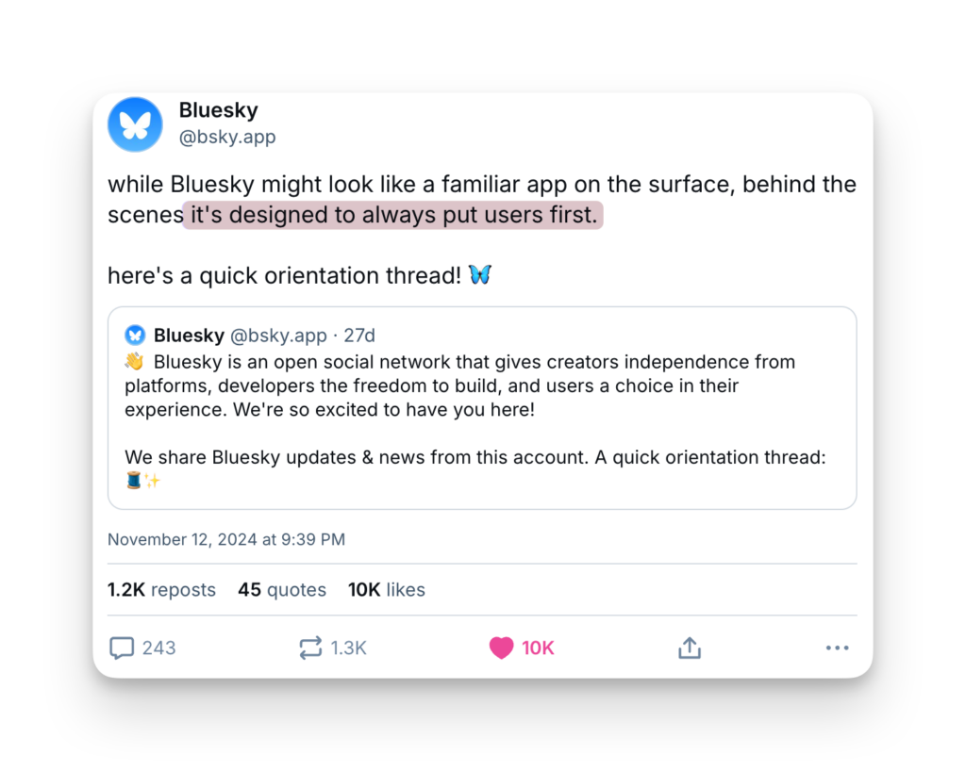This screenshot has height=771, width=966.
Task: Share the post with the share icon
Action: click(x=690, y=648)
